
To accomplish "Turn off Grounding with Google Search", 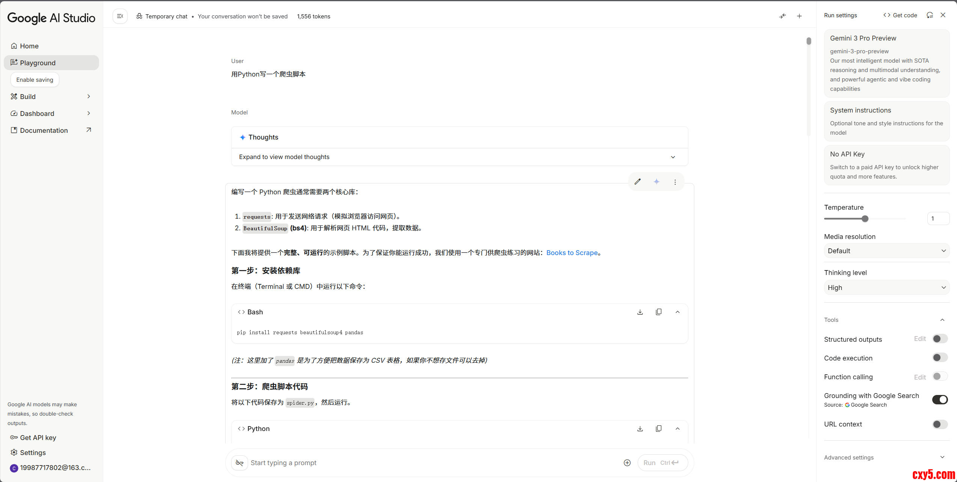I will (x=940, y=400).
